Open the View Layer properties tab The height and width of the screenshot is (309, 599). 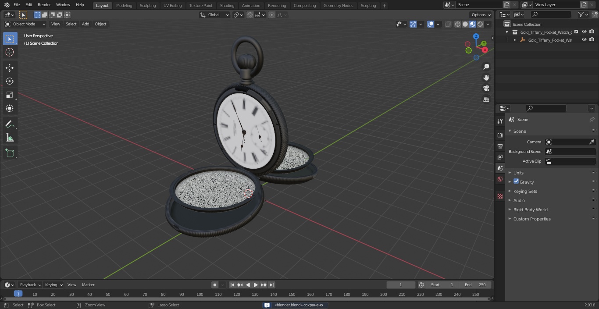(500, 157)
